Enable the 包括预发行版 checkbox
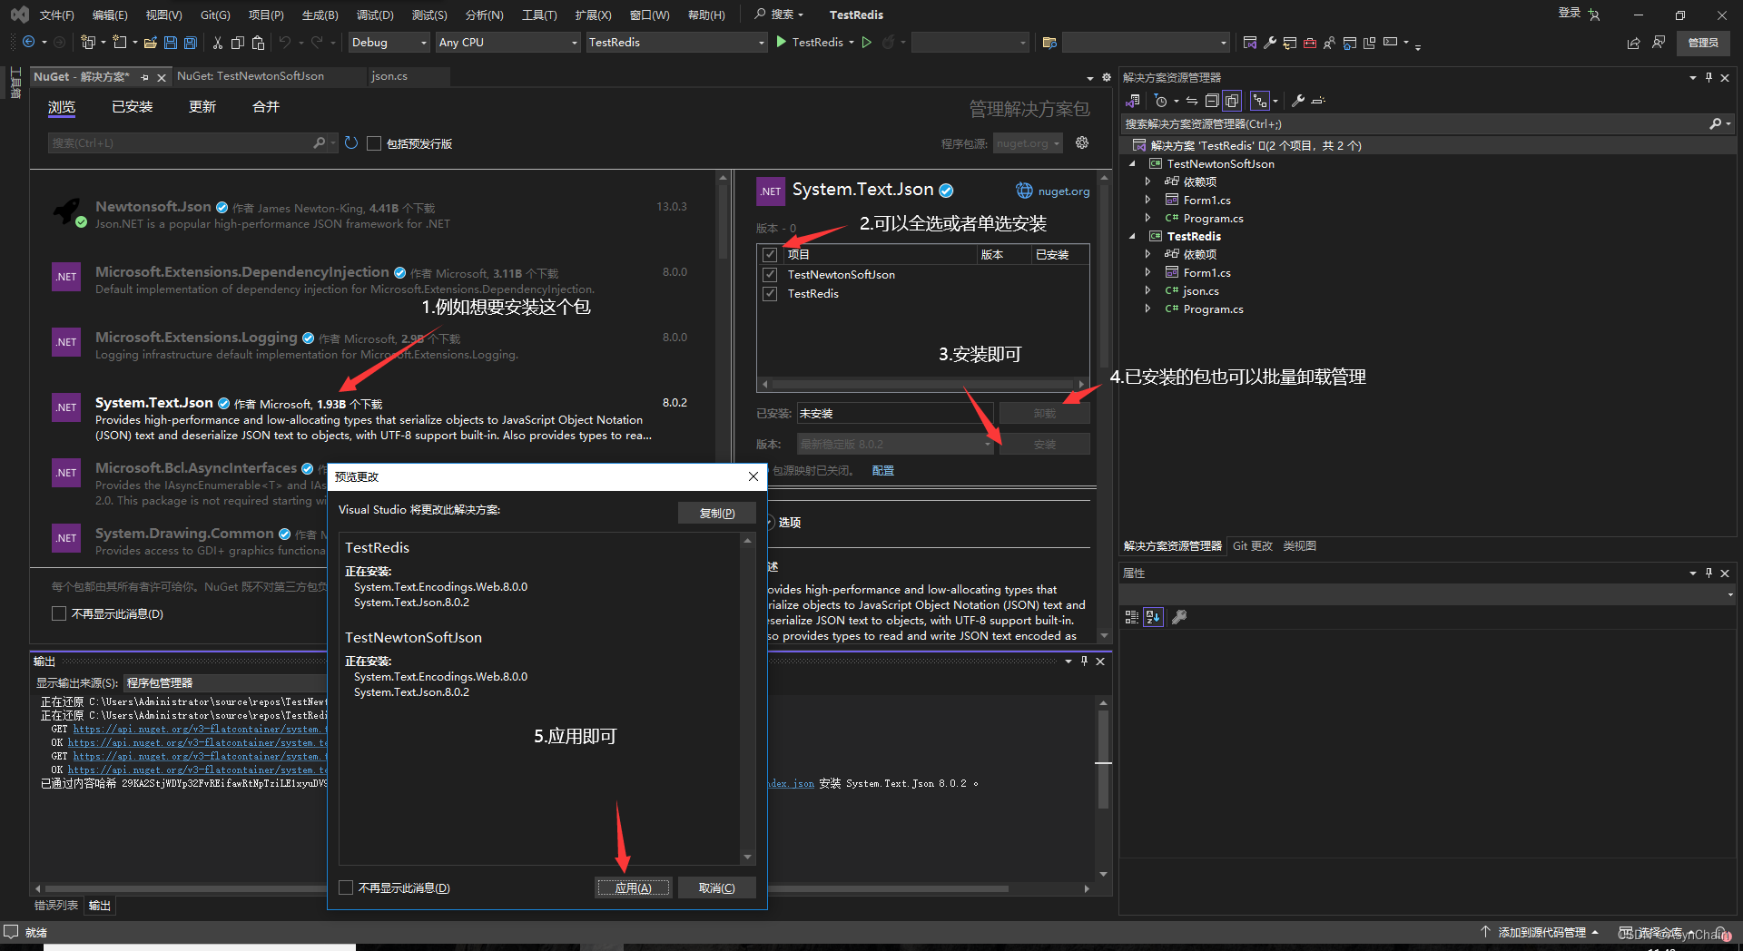The width and height of the screenshot is (1743, 951). (x=374, y=143)
